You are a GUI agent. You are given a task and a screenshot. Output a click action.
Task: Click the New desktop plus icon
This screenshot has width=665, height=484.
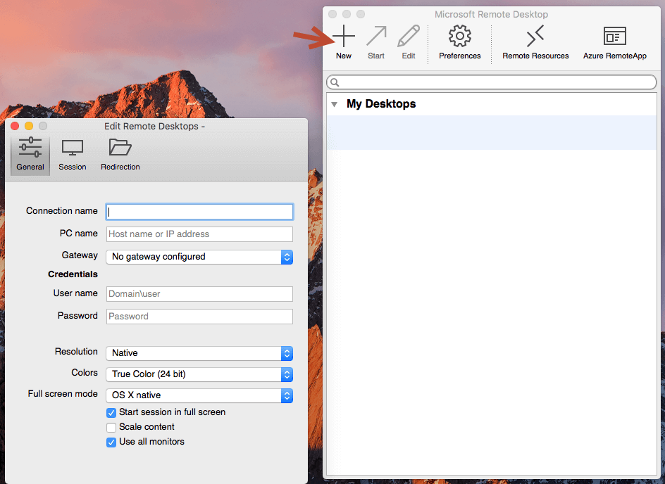click(x=344, y=36)
